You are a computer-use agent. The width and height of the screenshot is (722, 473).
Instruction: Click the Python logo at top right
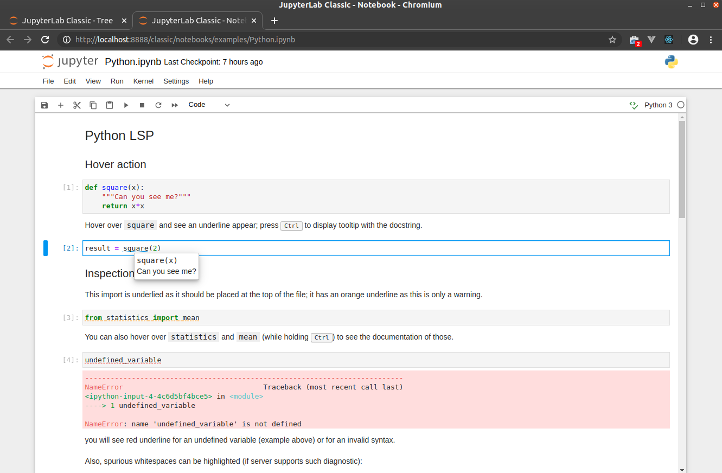tap(671, 61)
